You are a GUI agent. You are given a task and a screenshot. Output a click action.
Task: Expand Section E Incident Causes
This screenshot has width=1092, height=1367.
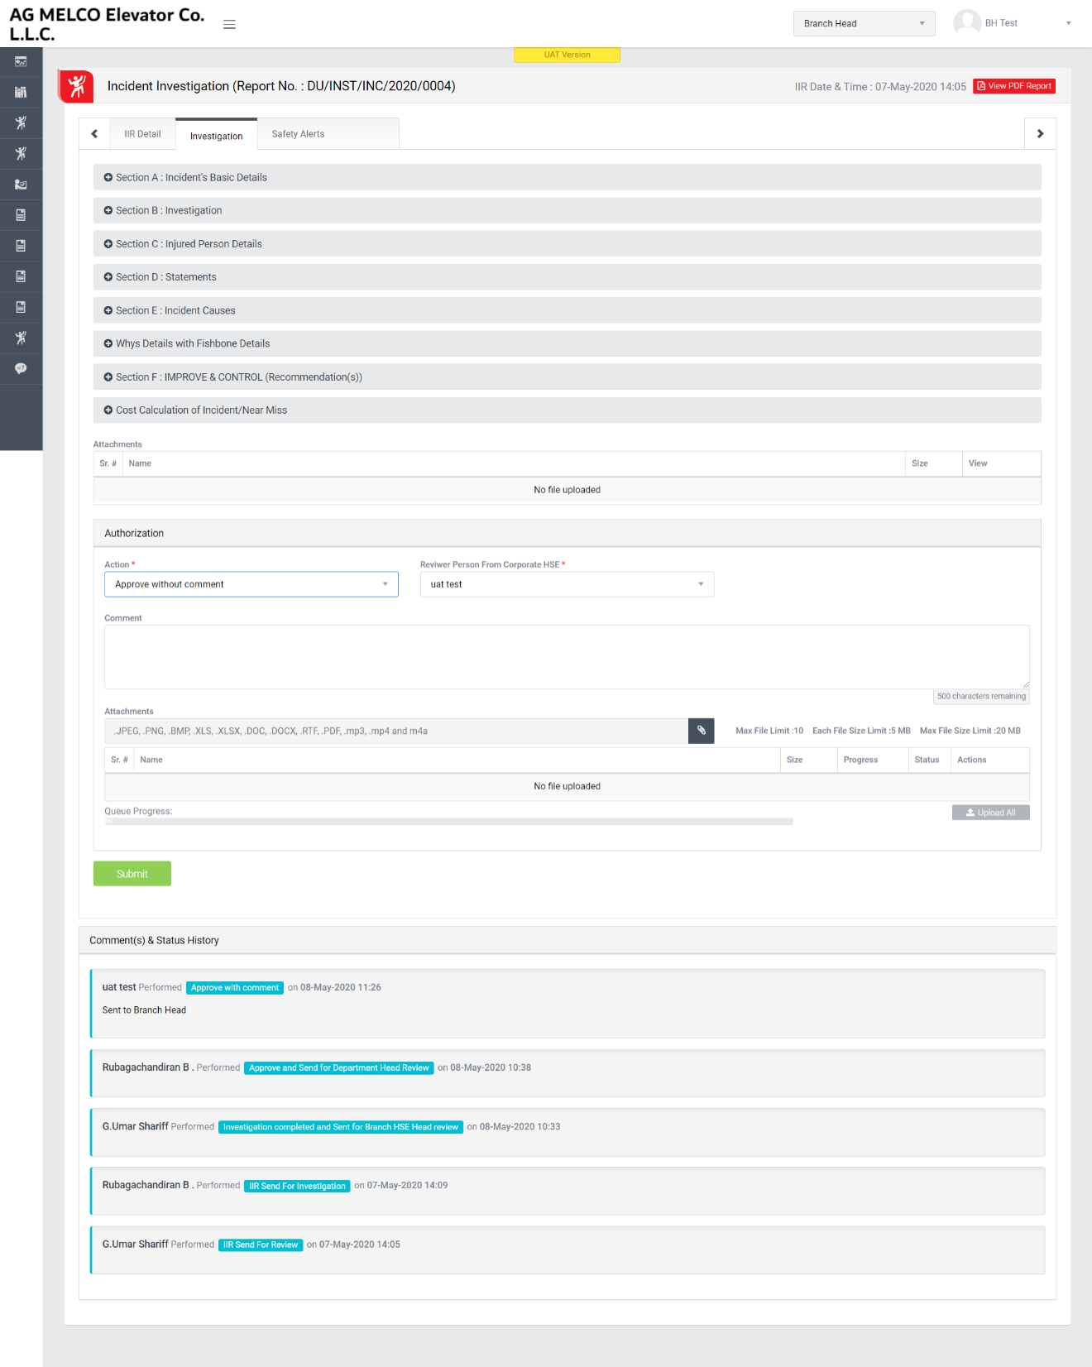(567, 310)
